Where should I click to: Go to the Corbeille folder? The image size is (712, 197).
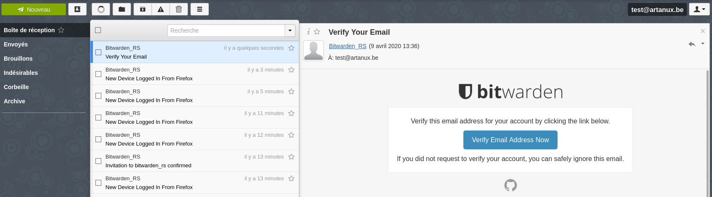(16, 87)
